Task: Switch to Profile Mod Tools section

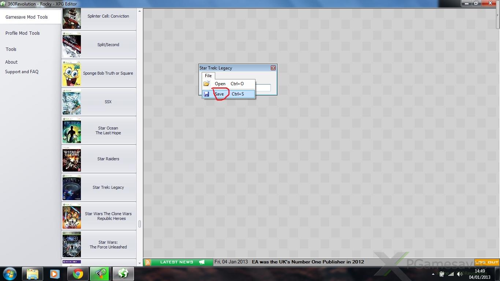Action: 23,33
